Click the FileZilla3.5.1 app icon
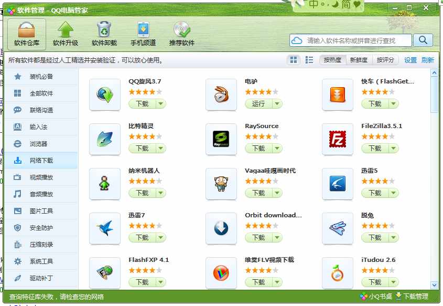The width and height of the screenshot is (443, 306). pyautogui.click(x=338, y=140)
